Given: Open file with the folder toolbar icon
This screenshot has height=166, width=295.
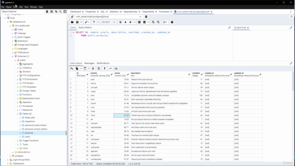Looking at the screenshot, I should click(x=72, y=22).
